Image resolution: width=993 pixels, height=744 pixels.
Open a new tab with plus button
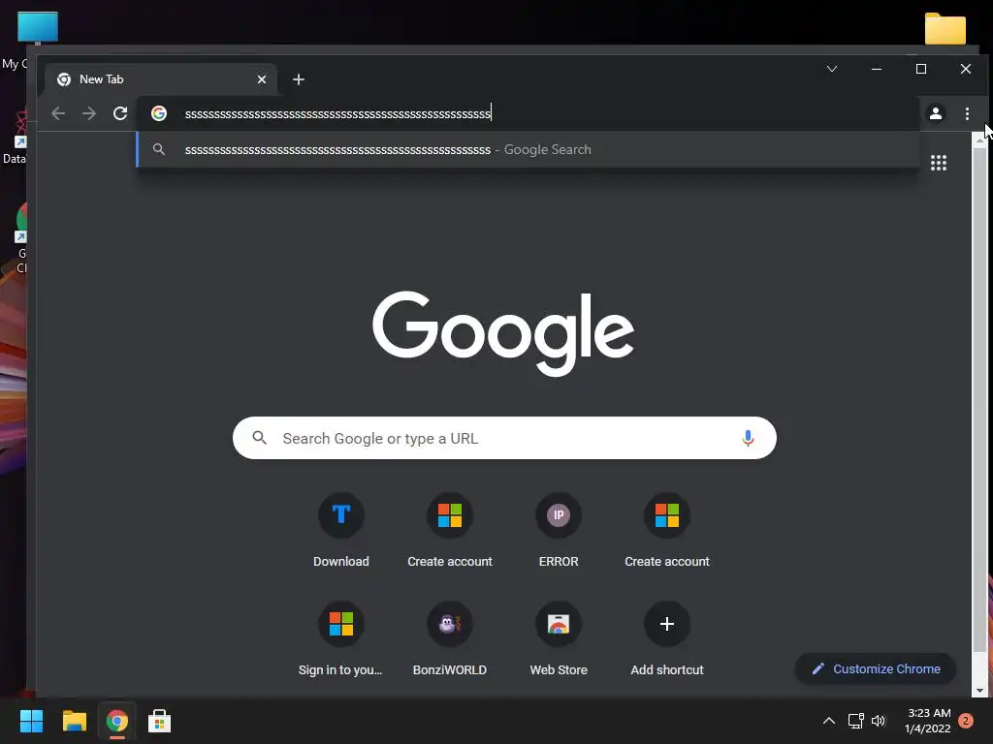(299, 79)
